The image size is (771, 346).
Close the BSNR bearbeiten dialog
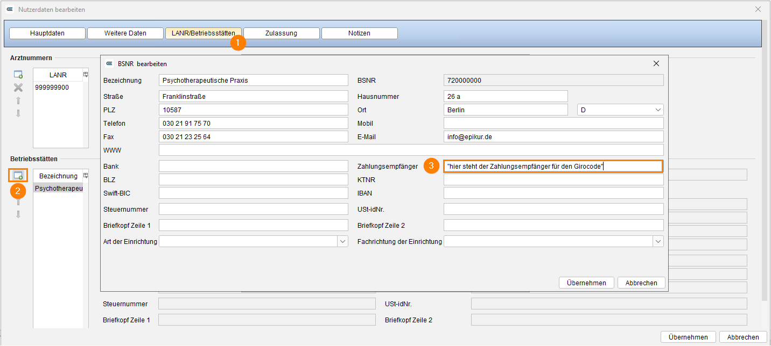pyautogui.click(x=656, y=63)
